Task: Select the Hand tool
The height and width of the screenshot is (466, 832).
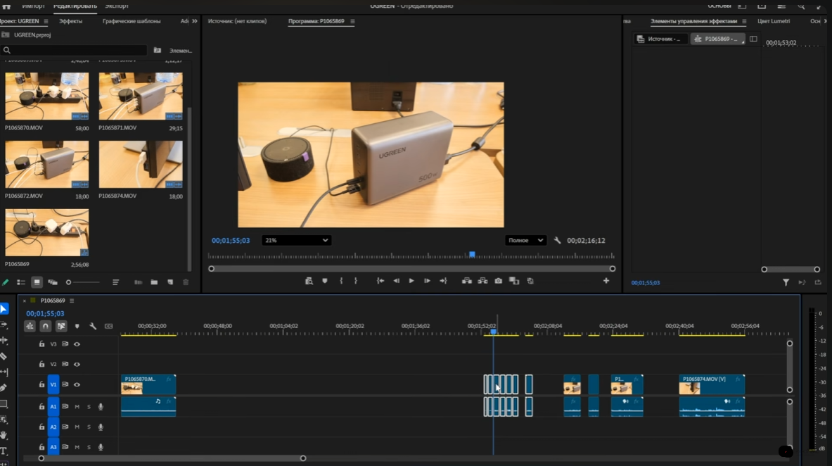Action: tap(4, 435)
